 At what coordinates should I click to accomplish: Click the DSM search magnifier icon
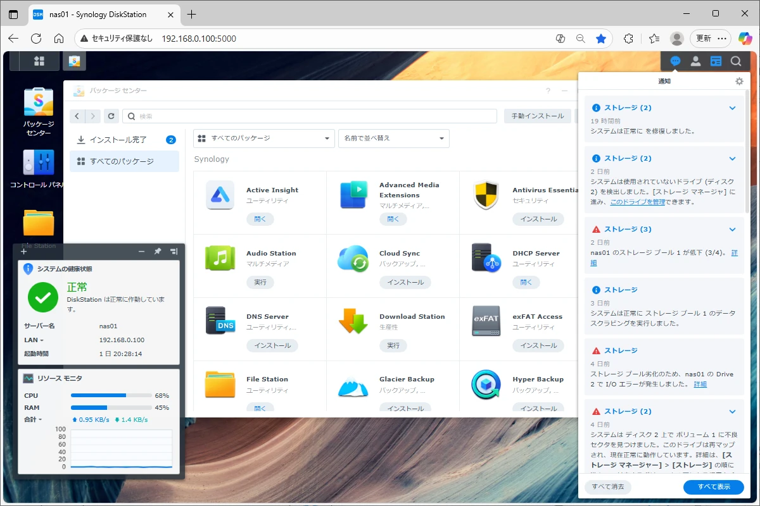pyautogui.click(x=736, y=61)
